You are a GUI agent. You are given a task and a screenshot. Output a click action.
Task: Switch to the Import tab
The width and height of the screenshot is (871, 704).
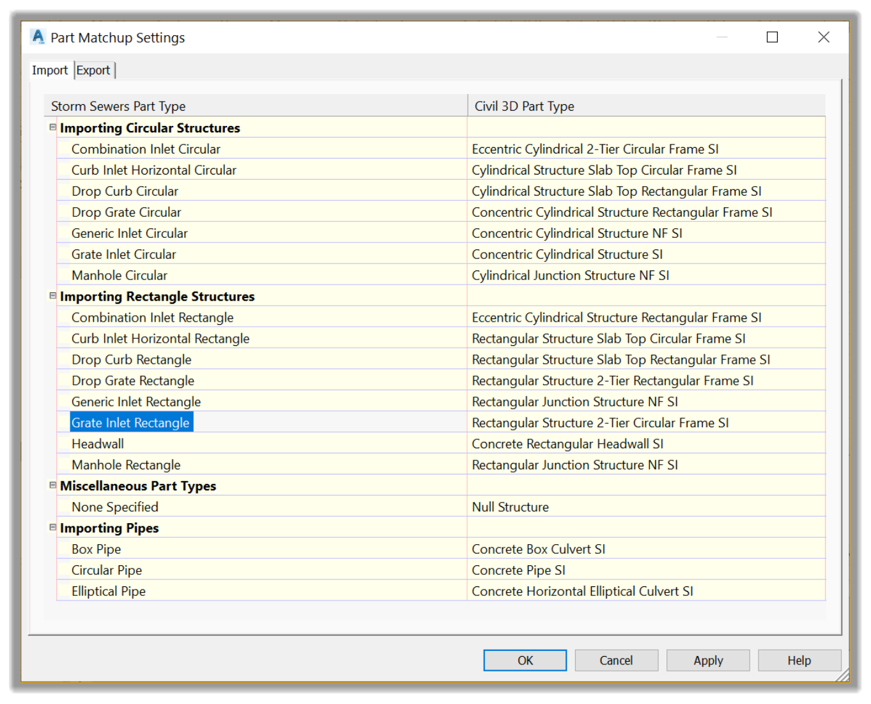tap(50, 70)
